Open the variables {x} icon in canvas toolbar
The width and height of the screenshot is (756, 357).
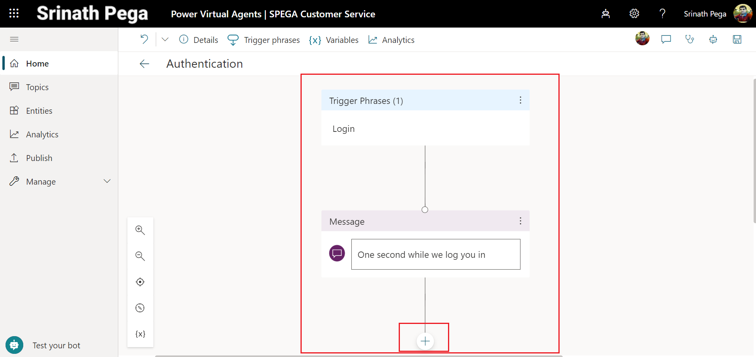140,334
